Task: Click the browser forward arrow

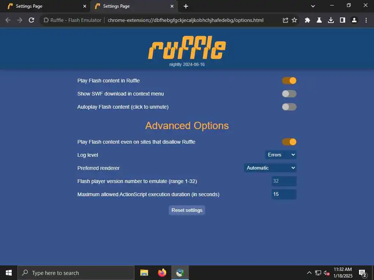Action: point(20,20)
